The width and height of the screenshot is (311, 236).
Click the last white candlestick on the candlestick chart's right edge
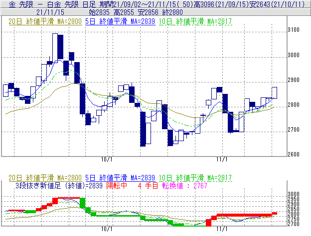274,93
